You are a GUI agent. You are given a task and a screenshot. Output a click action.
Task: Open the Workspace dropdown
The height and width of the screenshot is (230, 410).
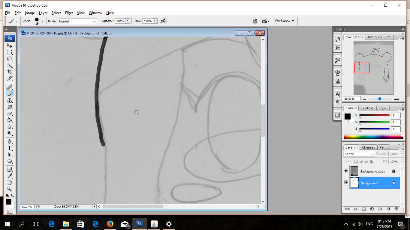tap(284, 21)
